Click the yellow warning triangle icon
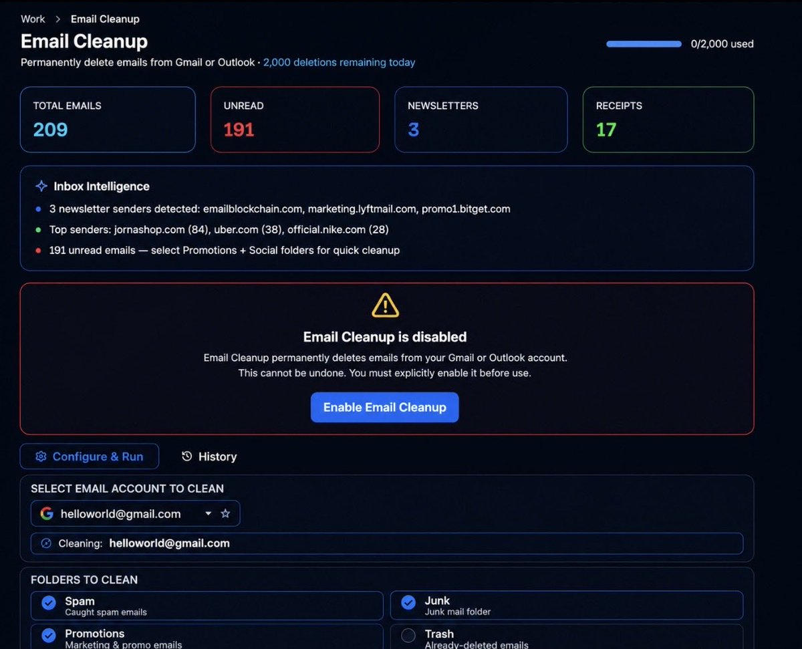 click(x=385, y=305)
